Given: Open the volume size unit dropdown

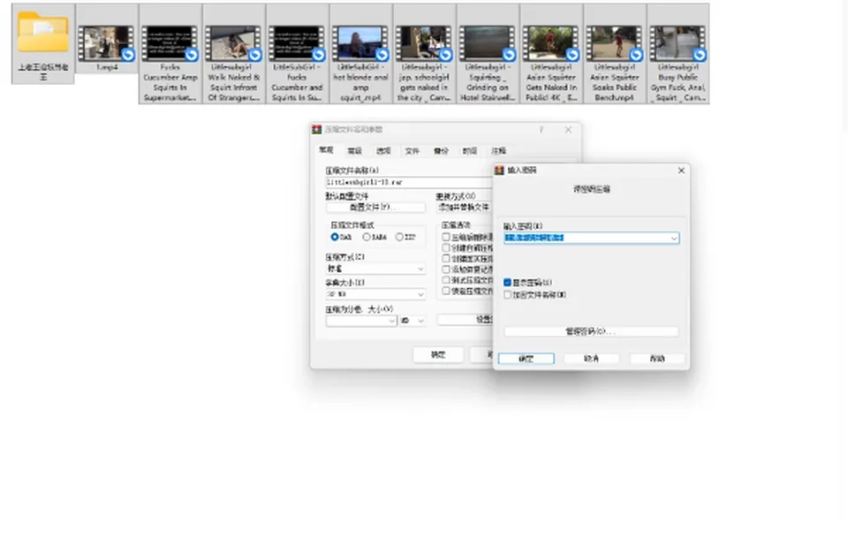Looking at the screenshot, I should (x=413, y=321).
